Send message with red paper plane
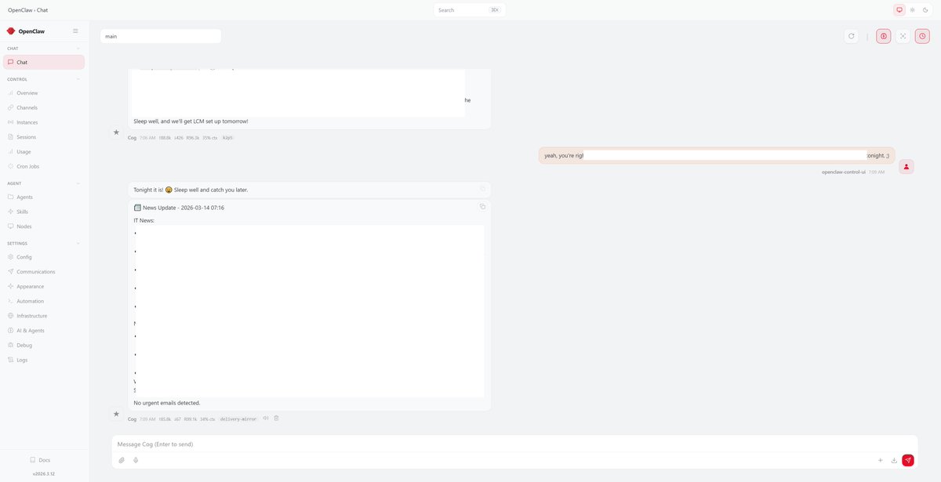This screenshot has width=941, height=482. point(908,460)
